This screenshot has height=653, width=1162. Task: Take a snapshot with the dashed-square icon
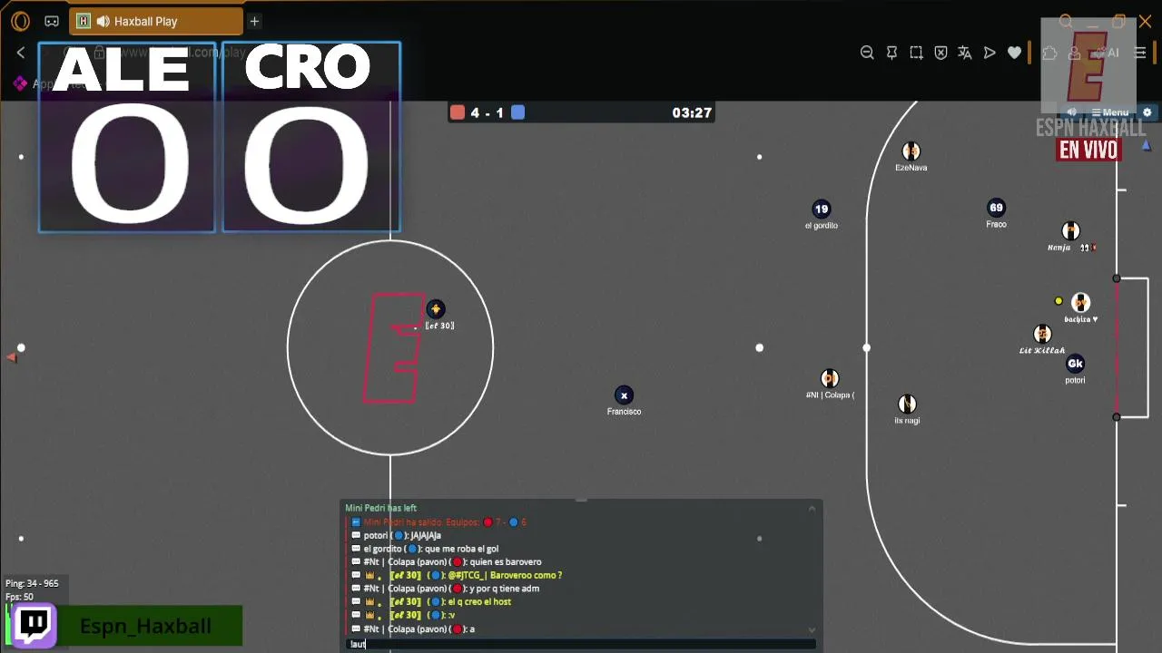tap(916, 53)
